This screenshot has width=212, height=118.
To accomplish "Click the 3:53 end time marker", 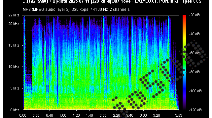I will (x=179, y=115).
